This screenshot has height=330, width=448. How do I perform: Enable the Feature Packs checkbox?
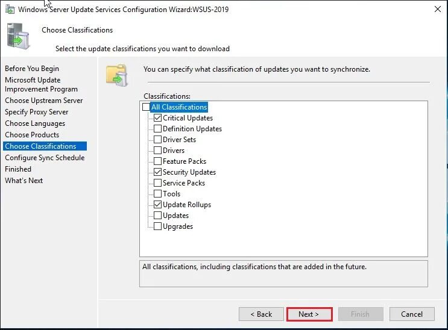coord(157,161)
